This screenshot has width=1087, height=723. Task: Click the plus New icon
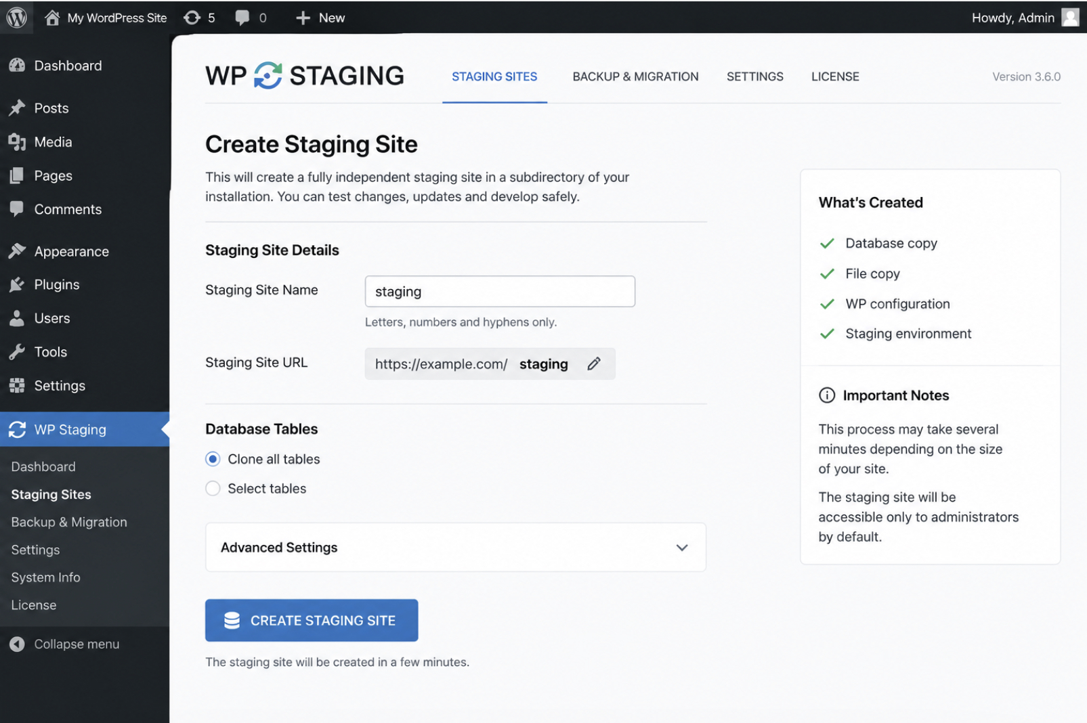coord(303,18)
